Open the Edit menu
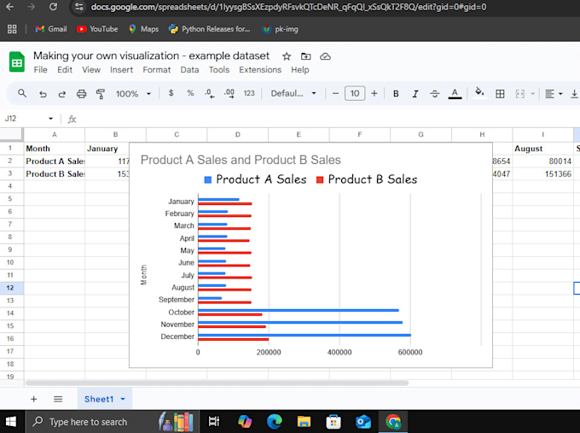Image resolution: width=580 pixels, height=433 pixels. [x=65, y=70]
